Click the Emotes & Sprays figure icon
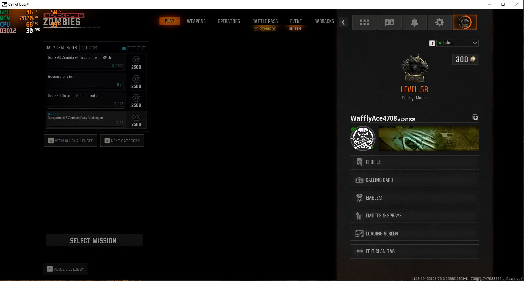524x281 pixels. click(x=358, y=216)
